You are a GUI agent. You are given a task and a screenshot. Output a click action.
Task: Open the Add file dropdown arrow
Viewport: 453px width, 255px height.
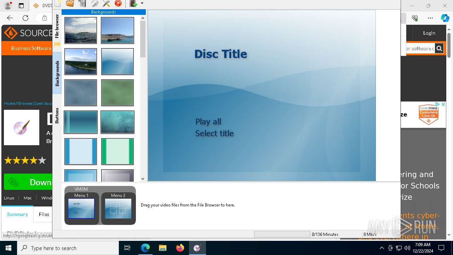[142, 3]
